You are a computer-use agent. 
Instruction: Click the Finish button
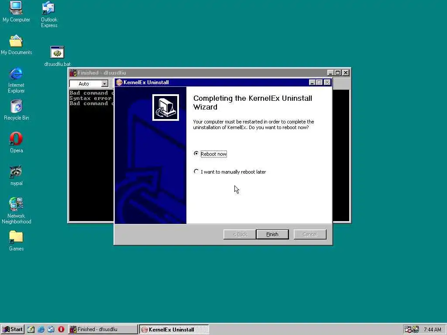[x=272, y=234]
